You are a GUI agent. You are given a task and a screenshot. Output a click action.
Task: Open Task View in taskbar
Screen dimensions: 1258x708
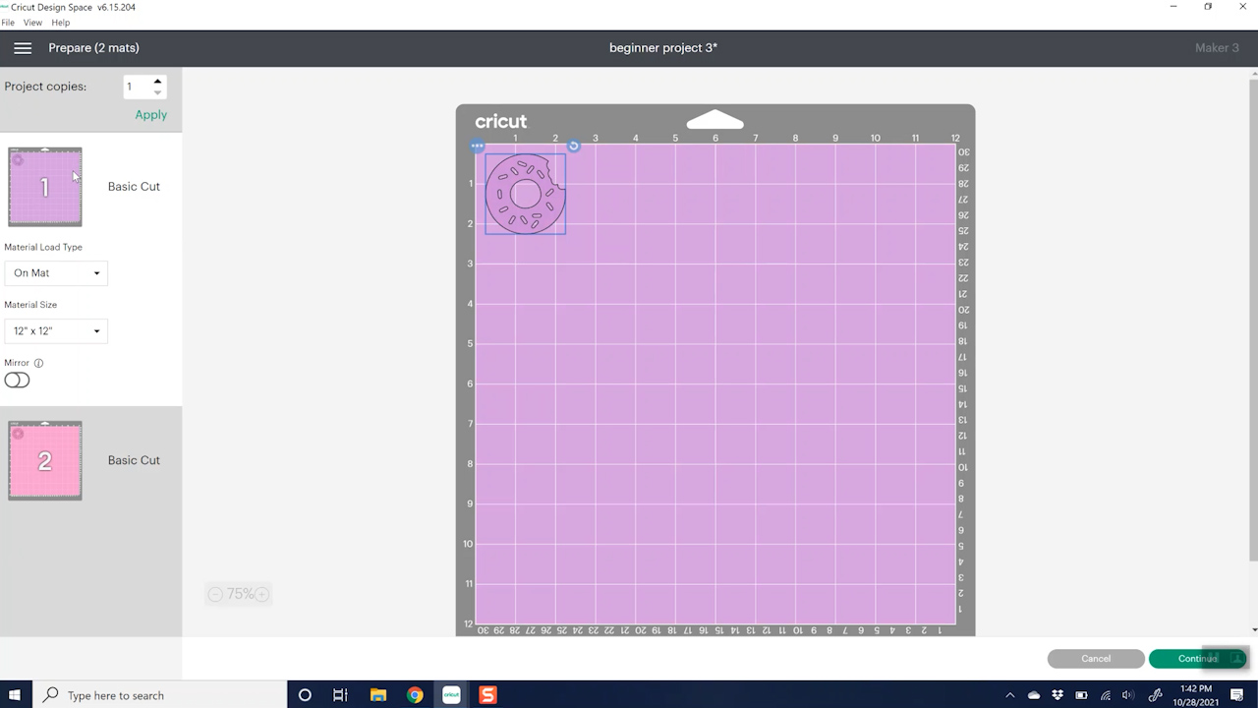coord(340,695)
